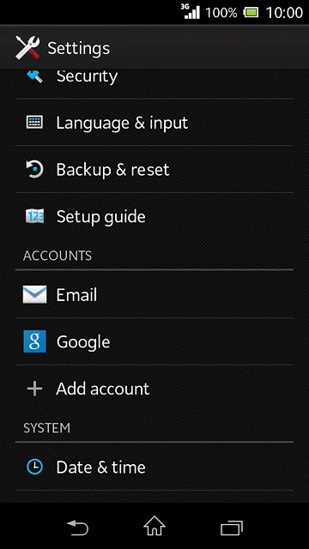This screenshot has height=549, width=309.
Task: Tap the Email envelope icon
Action: pyautogui.click(x=34, y=294)
